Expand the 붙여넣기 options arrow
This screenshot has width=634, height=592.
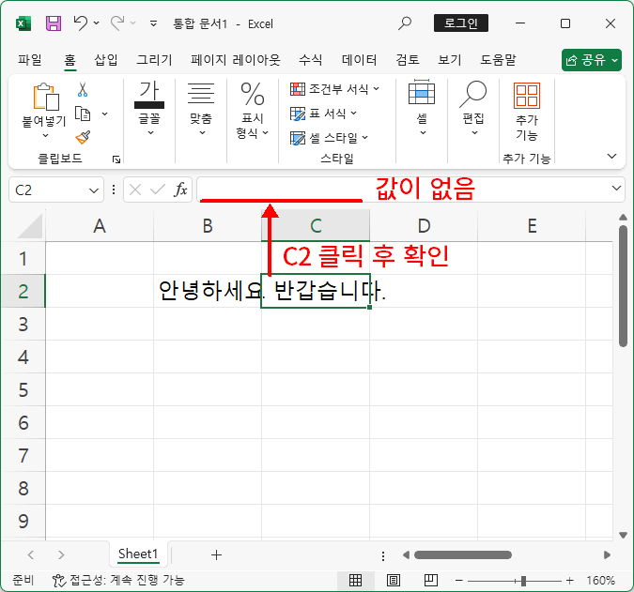(45, 136)
